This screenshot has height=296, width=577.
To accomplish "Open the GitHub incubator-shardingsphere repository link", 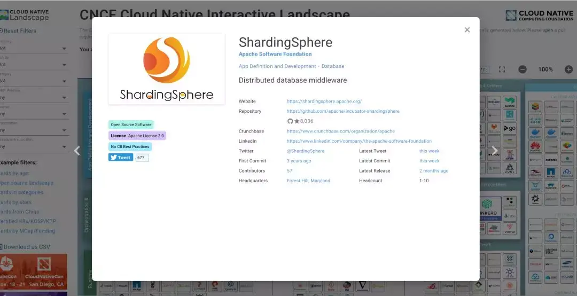I will point(343,111).
